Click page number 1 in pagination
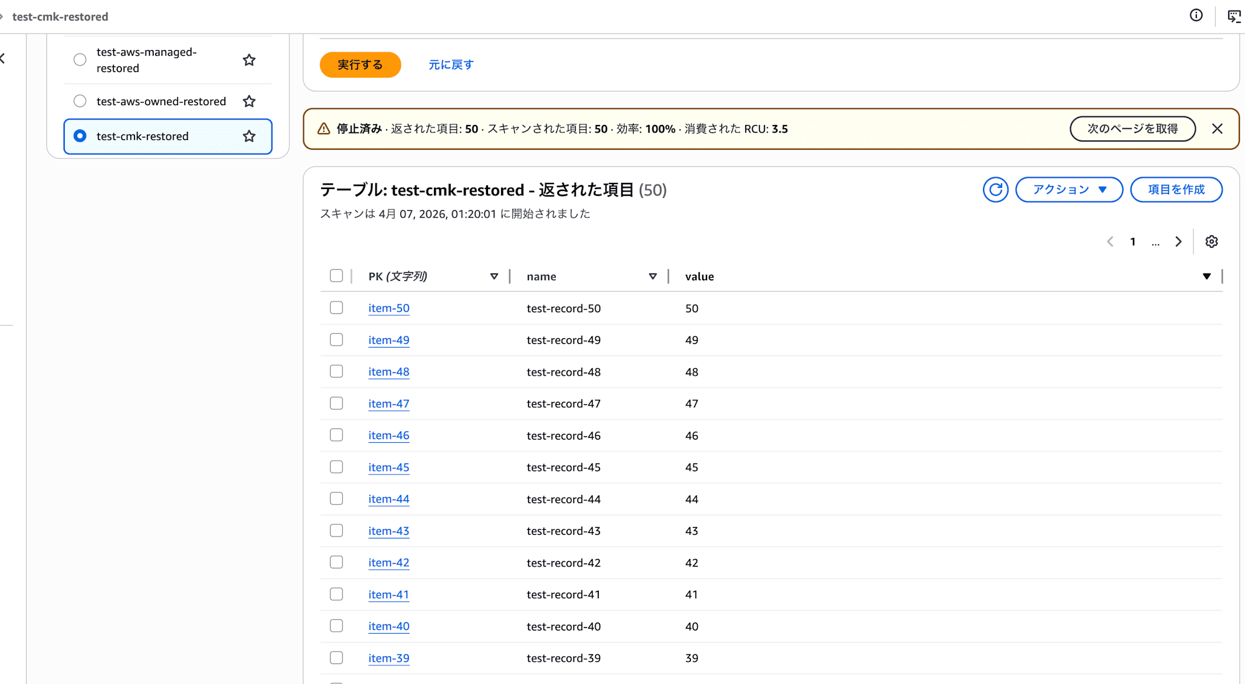 (1132, 242)
